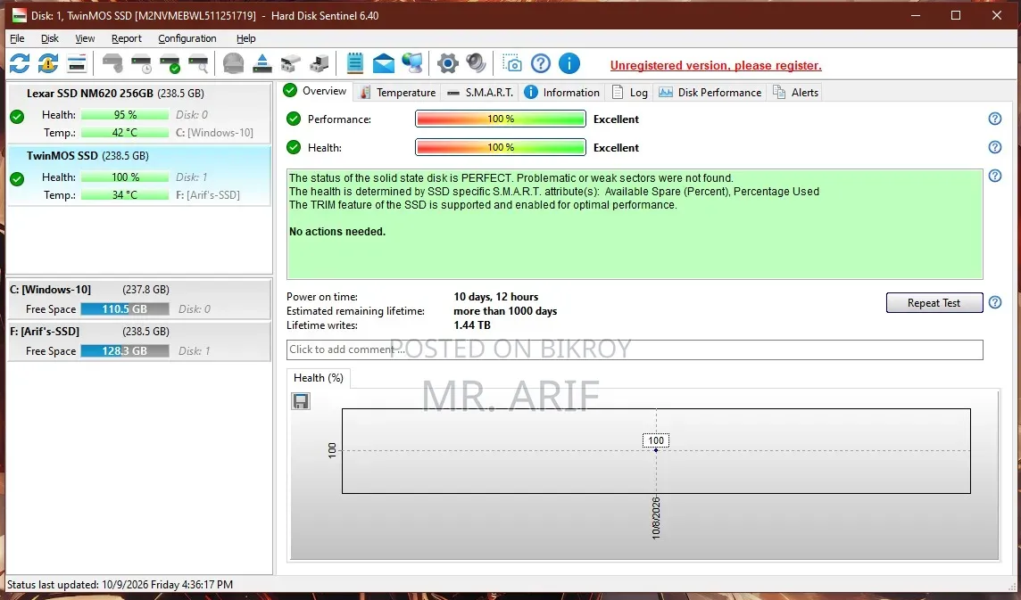Open the Log tab
This screenshot has height=600, width=1021.
pyautogui.click(x=630, y=93)
